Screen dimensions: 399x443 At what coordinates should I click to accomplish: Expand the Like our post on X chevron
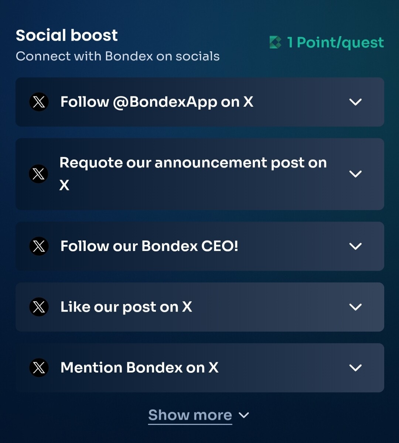(355, 307)
